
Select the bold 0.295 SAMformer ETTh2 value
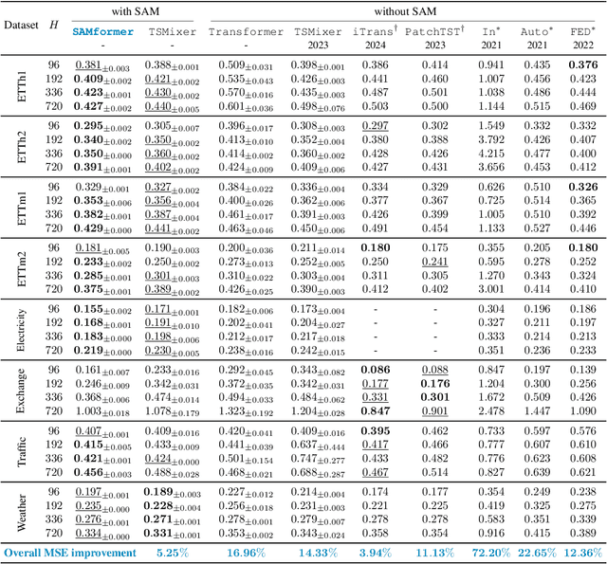click(x=102, y=126)
